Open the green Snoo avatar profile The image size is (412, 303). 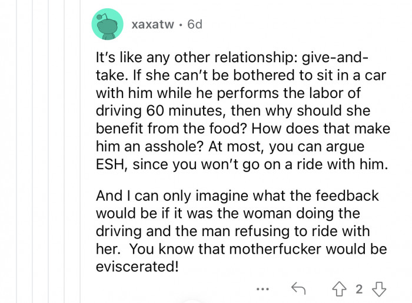[108, 25]
